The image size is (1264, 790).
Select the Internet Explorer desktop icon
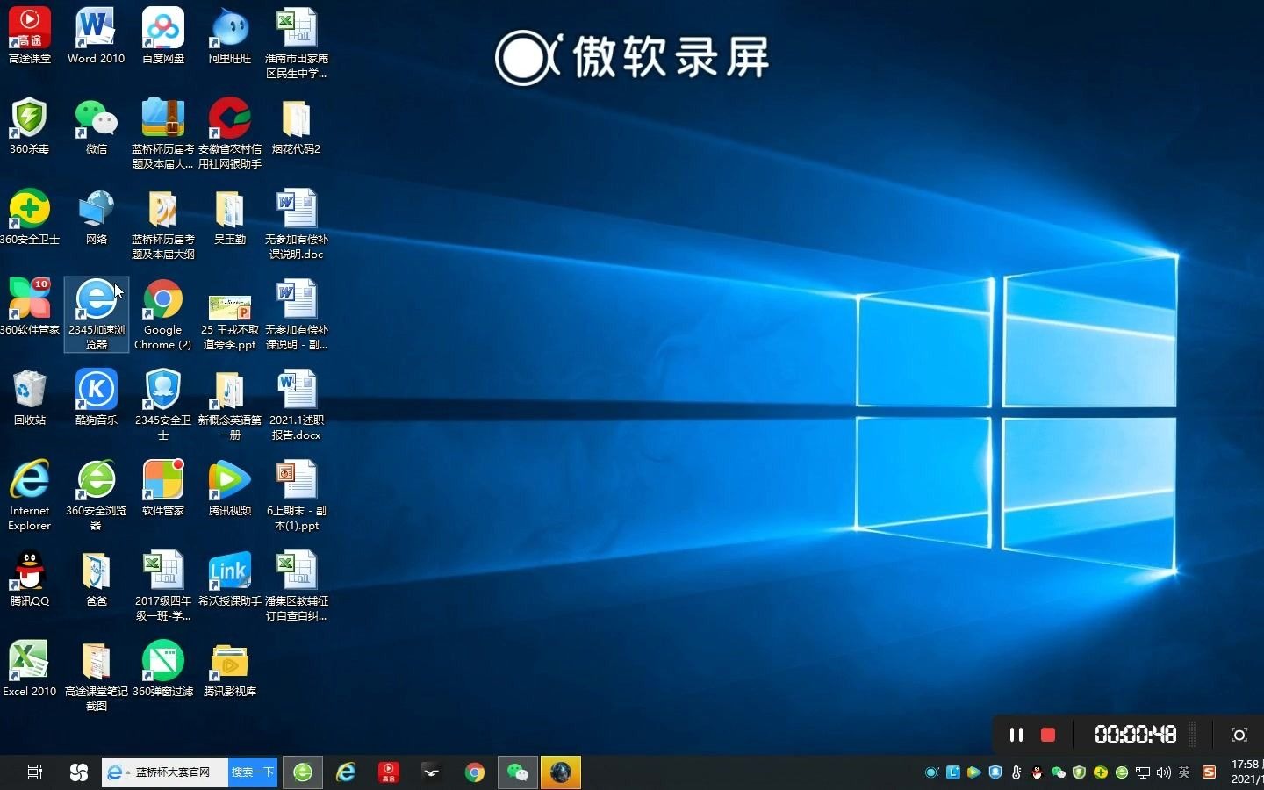(x=30, y=495)
